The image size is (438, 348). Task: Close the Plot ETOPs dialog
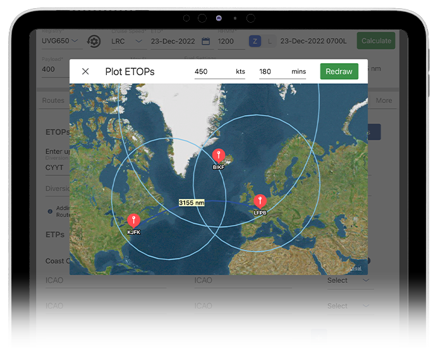86,72
